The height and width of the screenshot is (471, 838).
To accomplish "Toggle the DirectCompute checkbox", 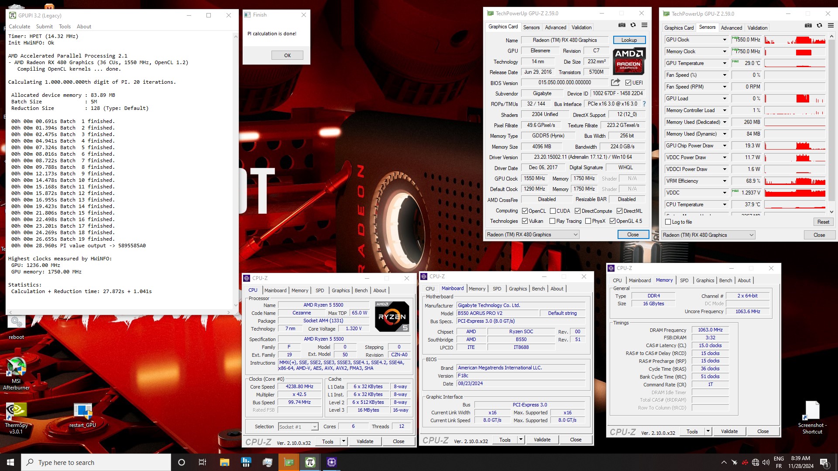I will point(577,211).
